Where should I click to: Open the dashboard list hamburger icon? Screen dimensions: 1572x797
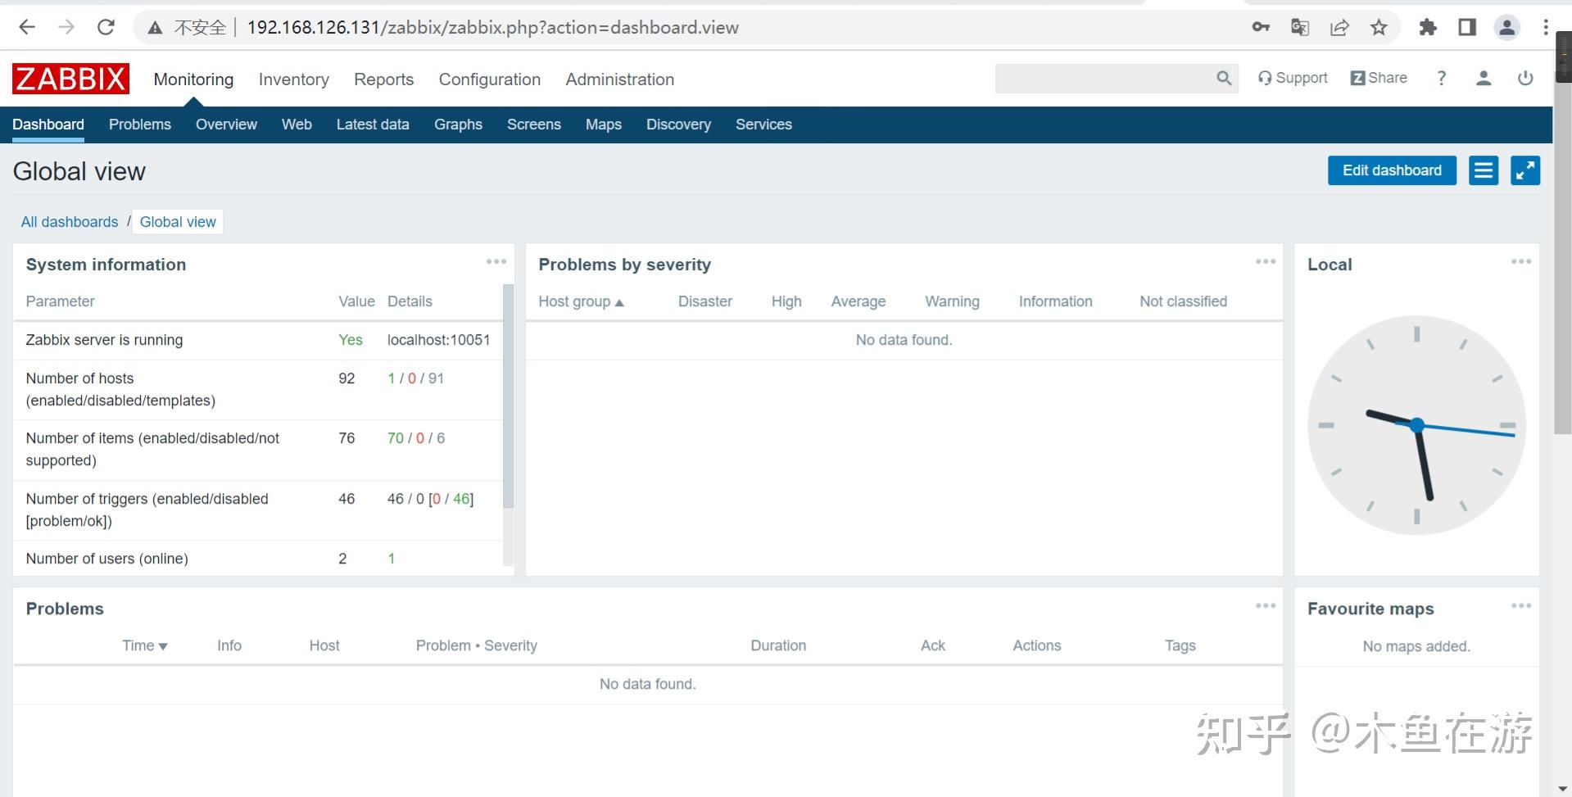(x=1483, y=170)
